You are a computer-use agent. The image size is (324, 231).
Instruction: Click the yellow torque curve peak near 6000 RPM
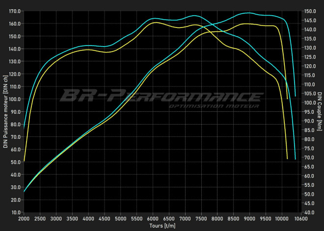pyautogui.click(x=155, y=23)
